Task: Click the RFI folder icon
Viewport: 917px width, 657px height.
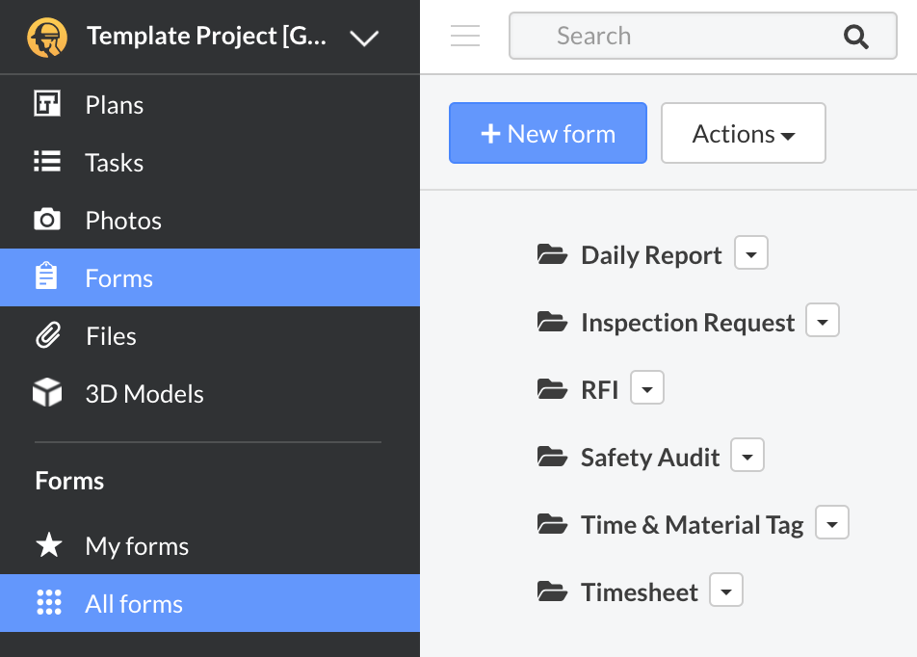Action: coord(552,389)
